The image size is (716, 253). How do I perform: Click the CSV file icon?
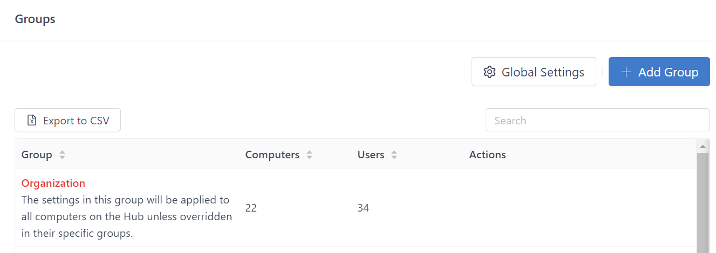click(32, 121)
